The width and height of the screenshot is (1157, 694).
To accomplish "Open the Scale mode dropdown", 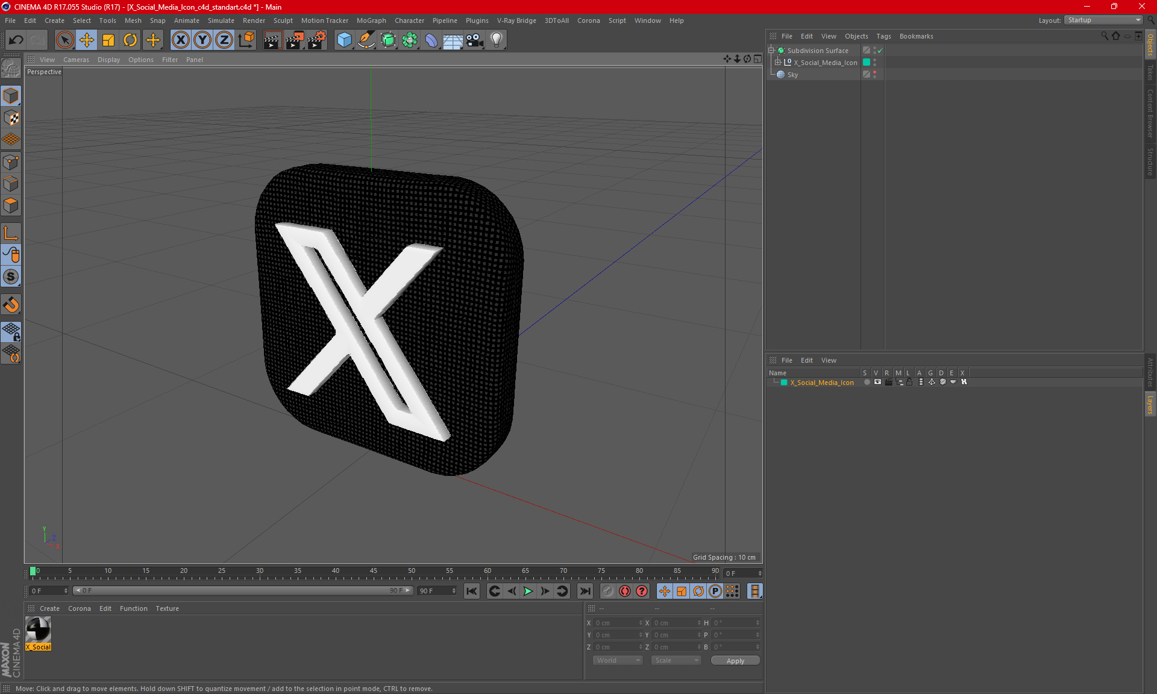I will (676, 660).
